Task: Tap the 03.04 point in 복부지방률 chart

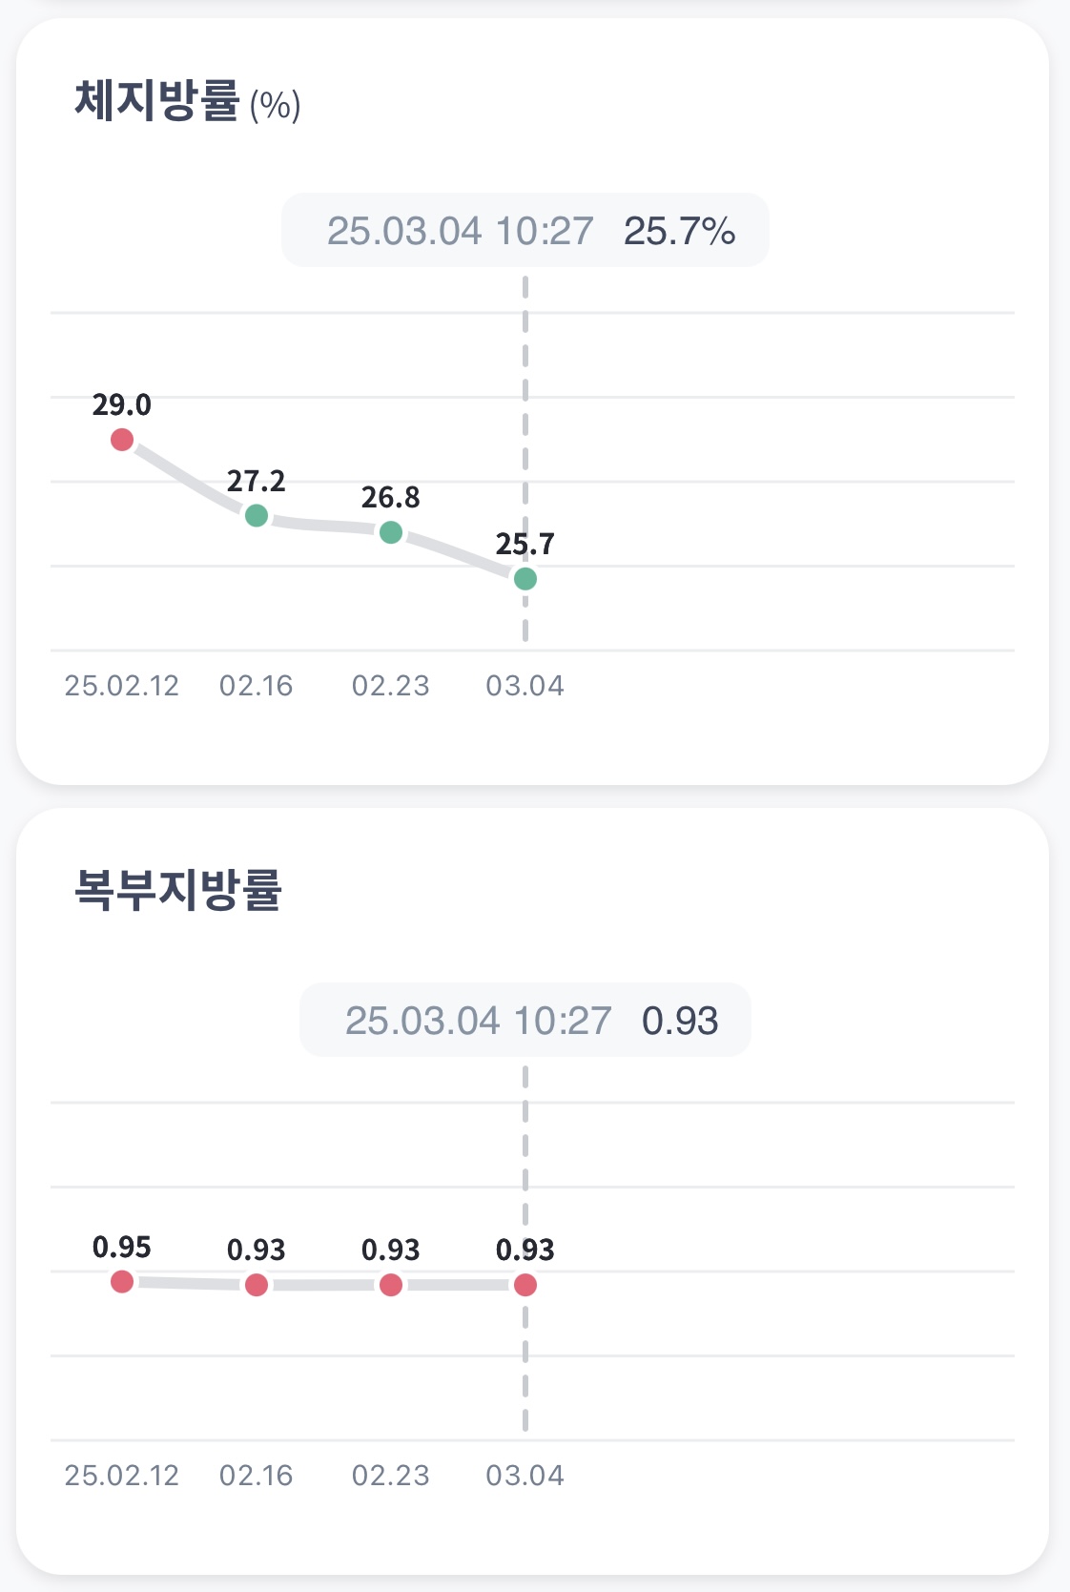Action: 525,1285
